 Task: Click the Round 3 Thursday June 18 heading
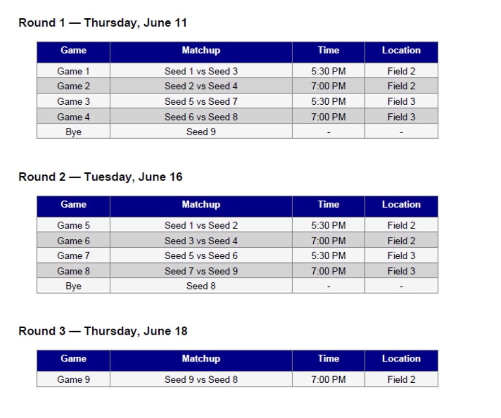pyautogui.click(x=103, y=331)
